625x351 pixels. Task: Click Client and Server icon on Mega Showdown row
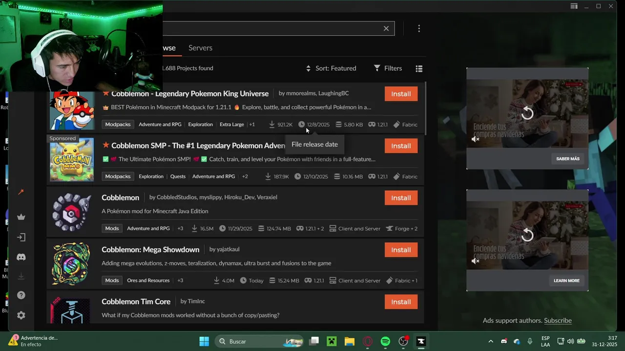point(333,280)
